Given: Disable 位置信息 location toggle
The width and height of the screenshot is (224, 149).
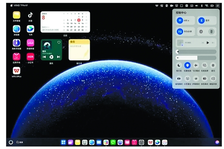Looking at the screenshot, I should point(187,65).
